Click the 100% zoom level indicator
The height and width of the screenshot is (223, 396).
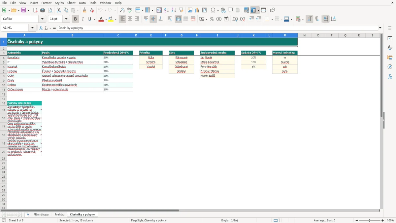pyautogui.click(x=390, y=220)
